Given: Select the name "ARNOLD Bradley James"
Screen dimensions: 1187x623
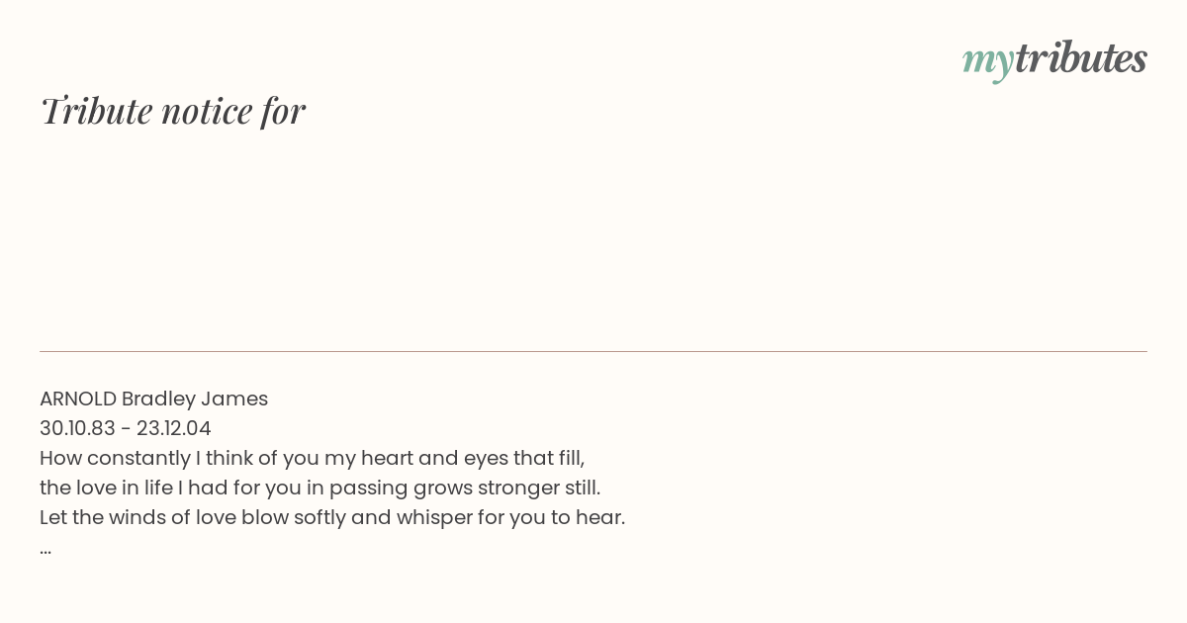Looking at the screenshot, I should pyautogui.click(x=153, y=400).
